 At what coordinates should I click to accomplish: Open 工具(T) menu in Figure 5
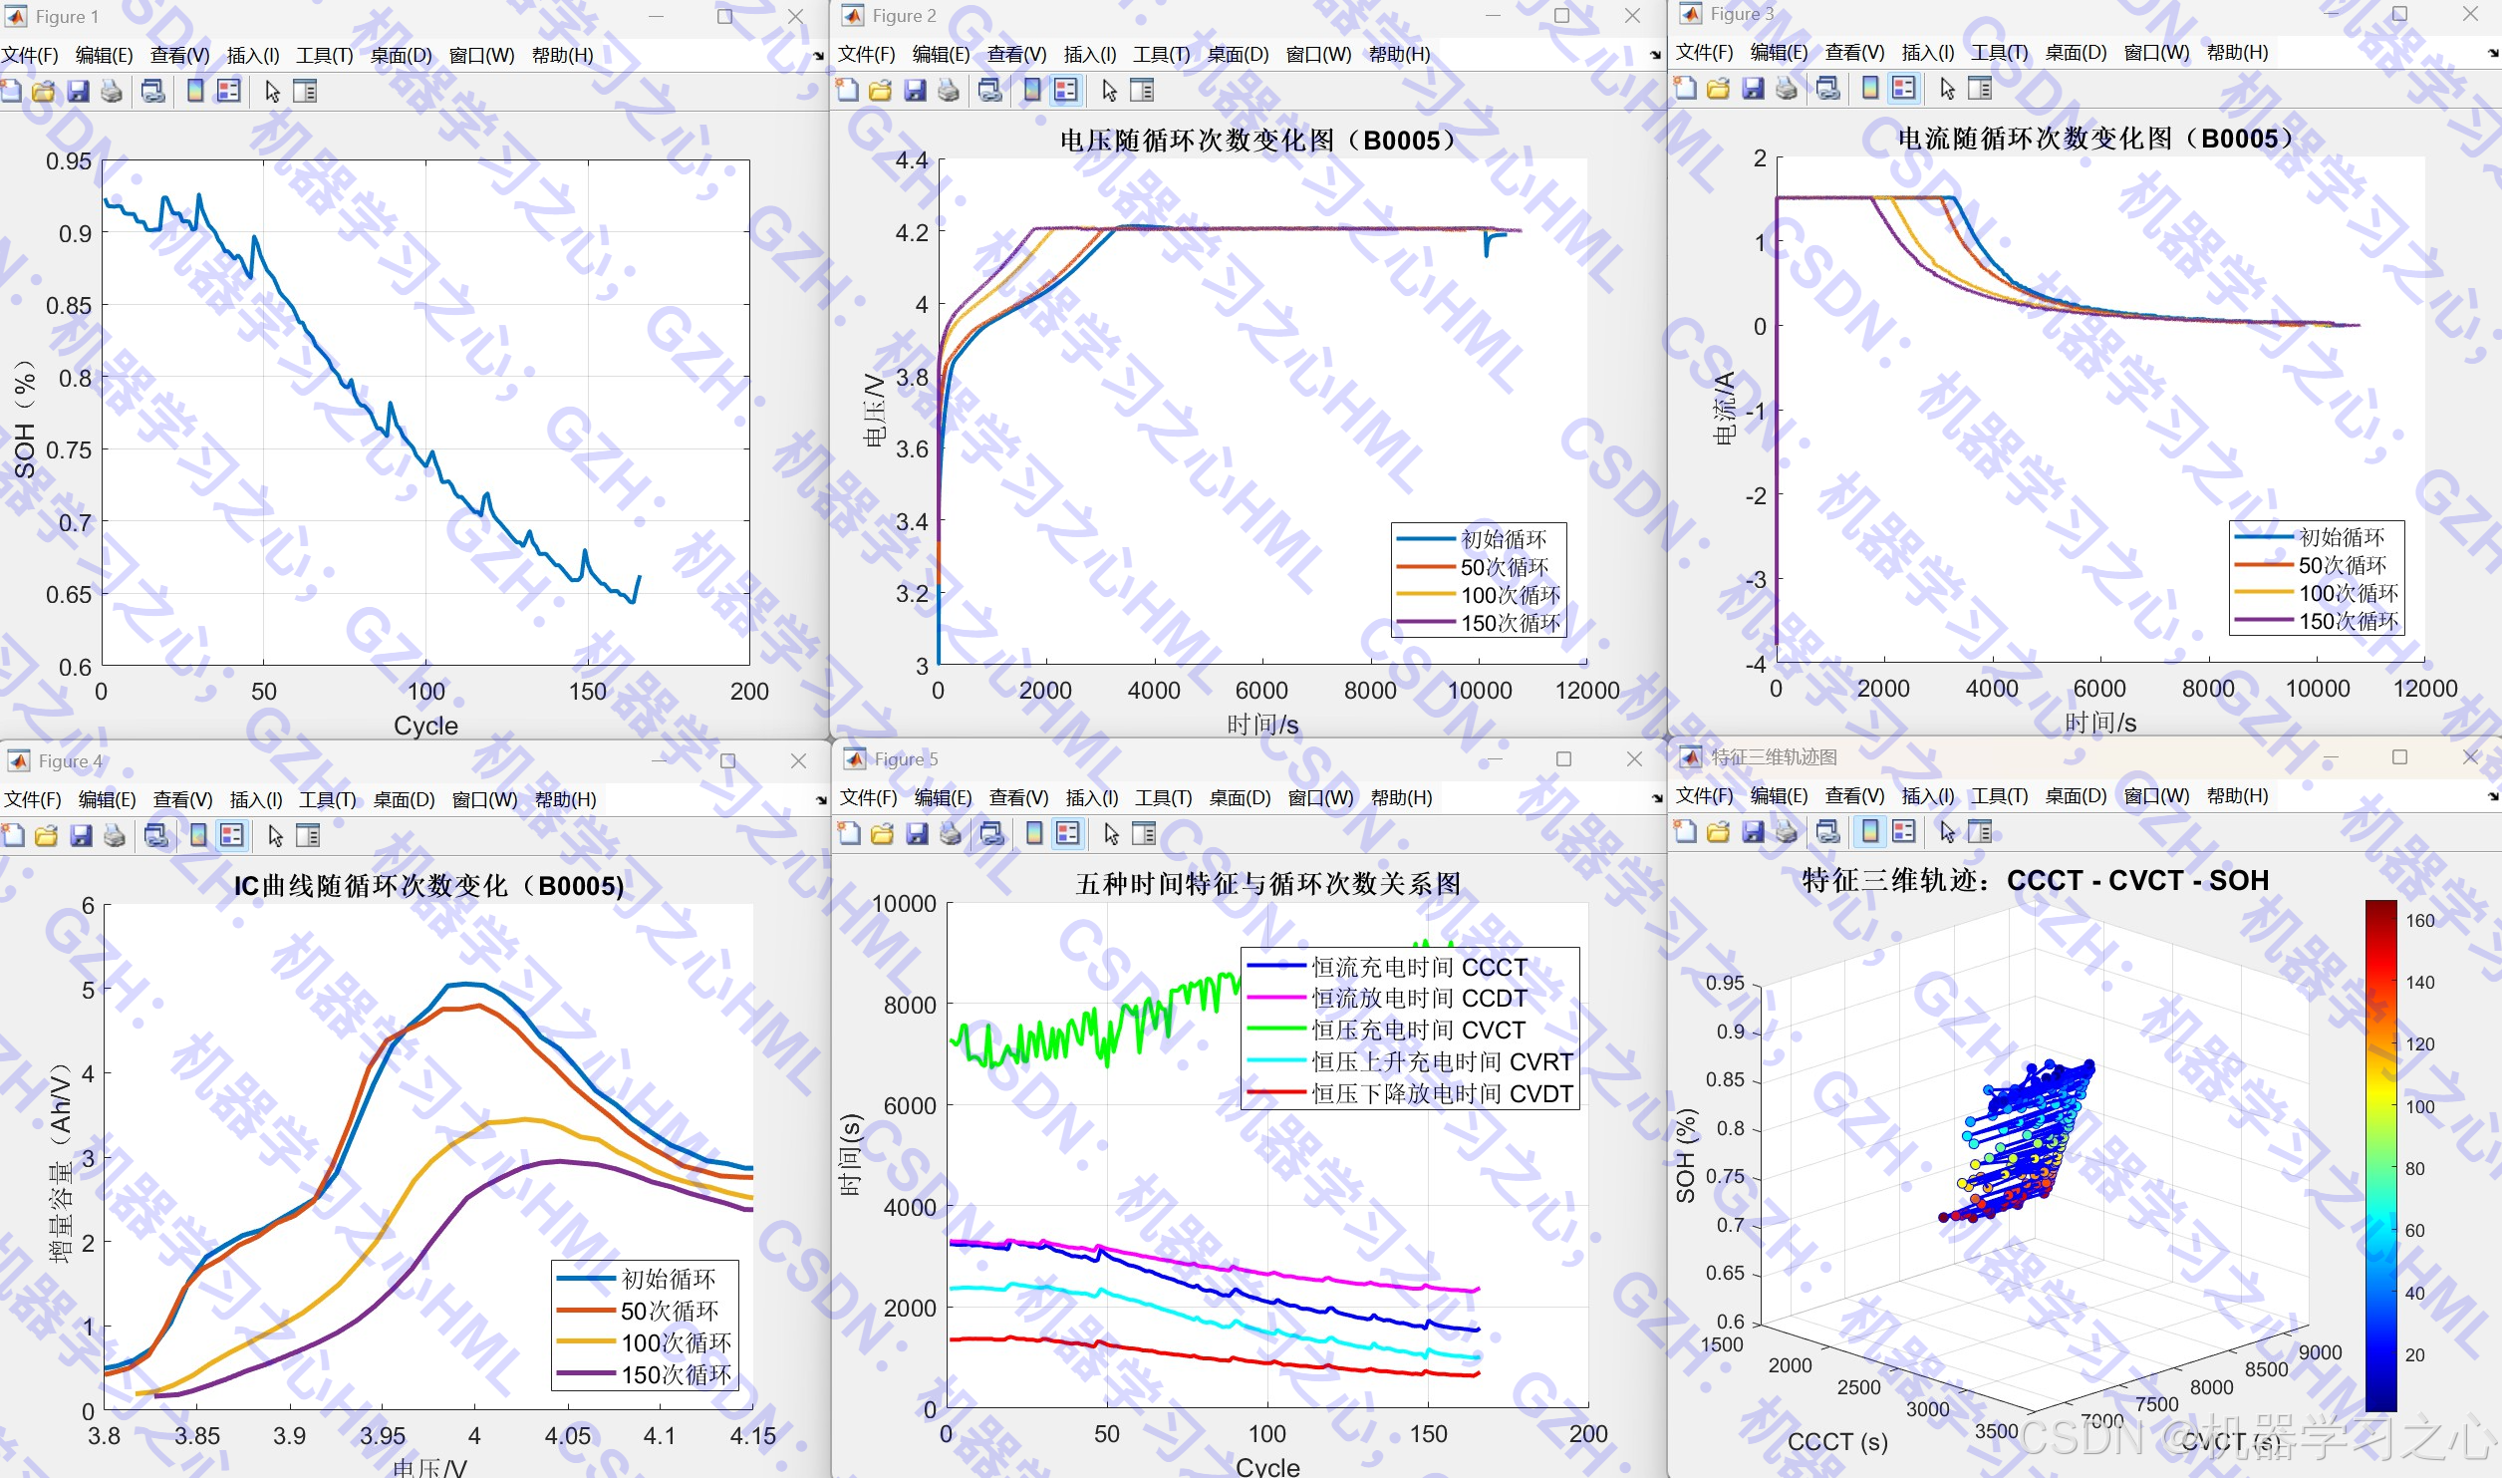point(1163,798)
